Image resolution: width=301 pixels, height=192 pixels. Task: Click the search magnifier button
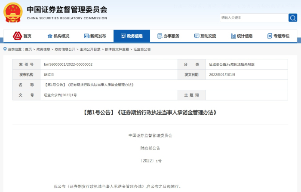click(293, 18)
